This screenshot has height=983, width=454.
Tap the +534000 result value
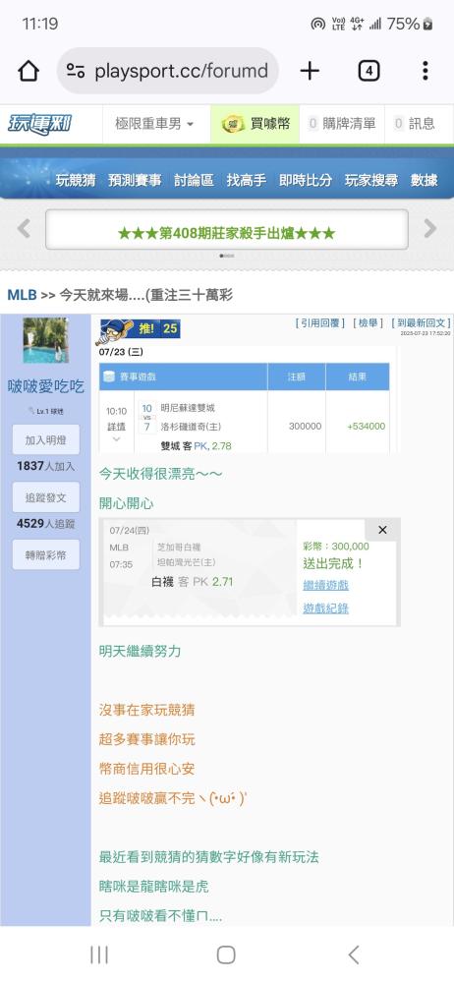tap(366, 427)
